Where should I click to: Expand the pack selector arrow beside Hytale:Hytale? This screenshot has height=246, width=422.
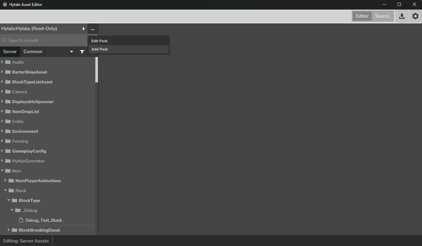point(83,29)
